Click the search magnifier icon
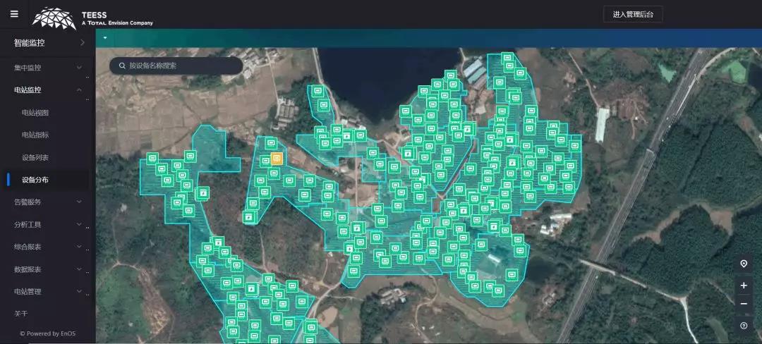The image size is (762, 344). 121,66
